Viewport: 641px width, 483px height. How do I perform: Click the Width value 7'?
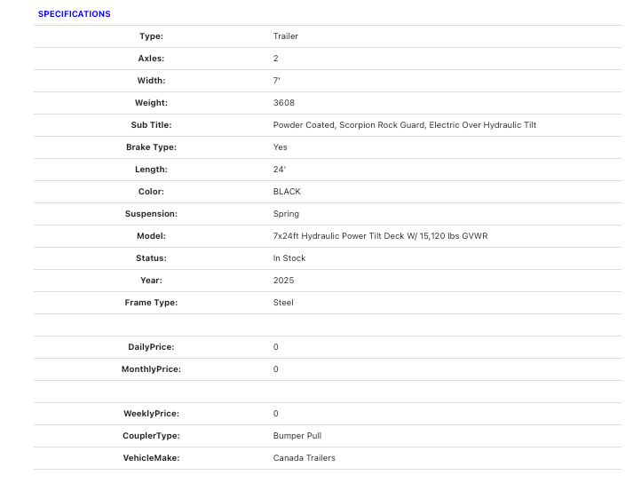(x=277, y=81)
